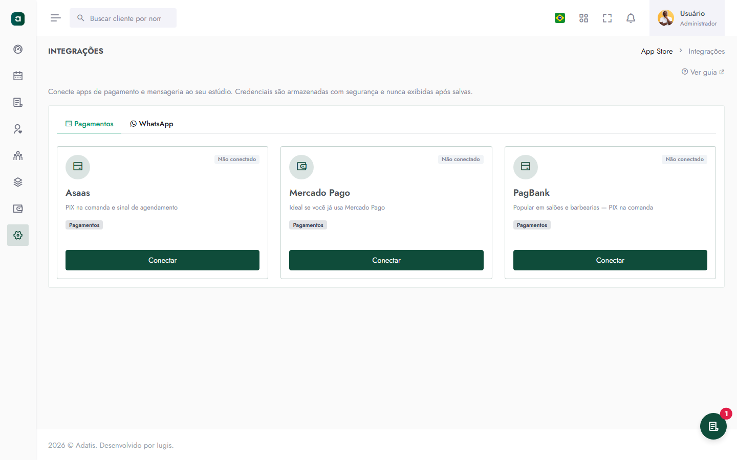
Task: Click the Pagamentos tag on PagBank card
Action: [532, 225]
